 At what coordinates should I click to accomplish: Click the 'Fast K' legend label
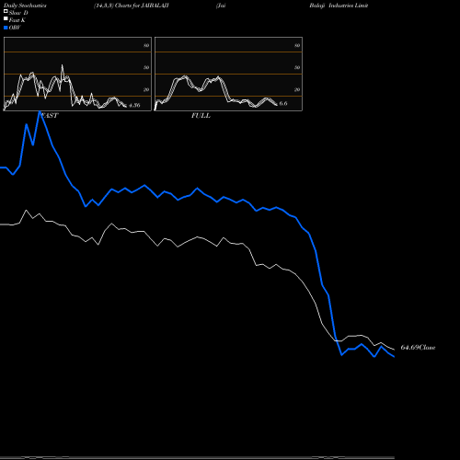(x=17, y=20)
